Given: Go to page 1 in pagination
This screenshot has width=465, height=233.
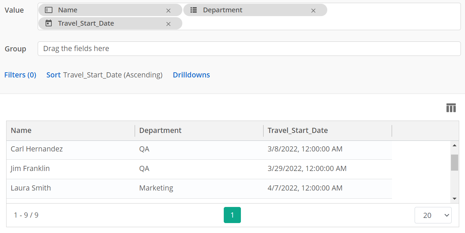Looking at the screenshot, I should (x=232, y=215).
